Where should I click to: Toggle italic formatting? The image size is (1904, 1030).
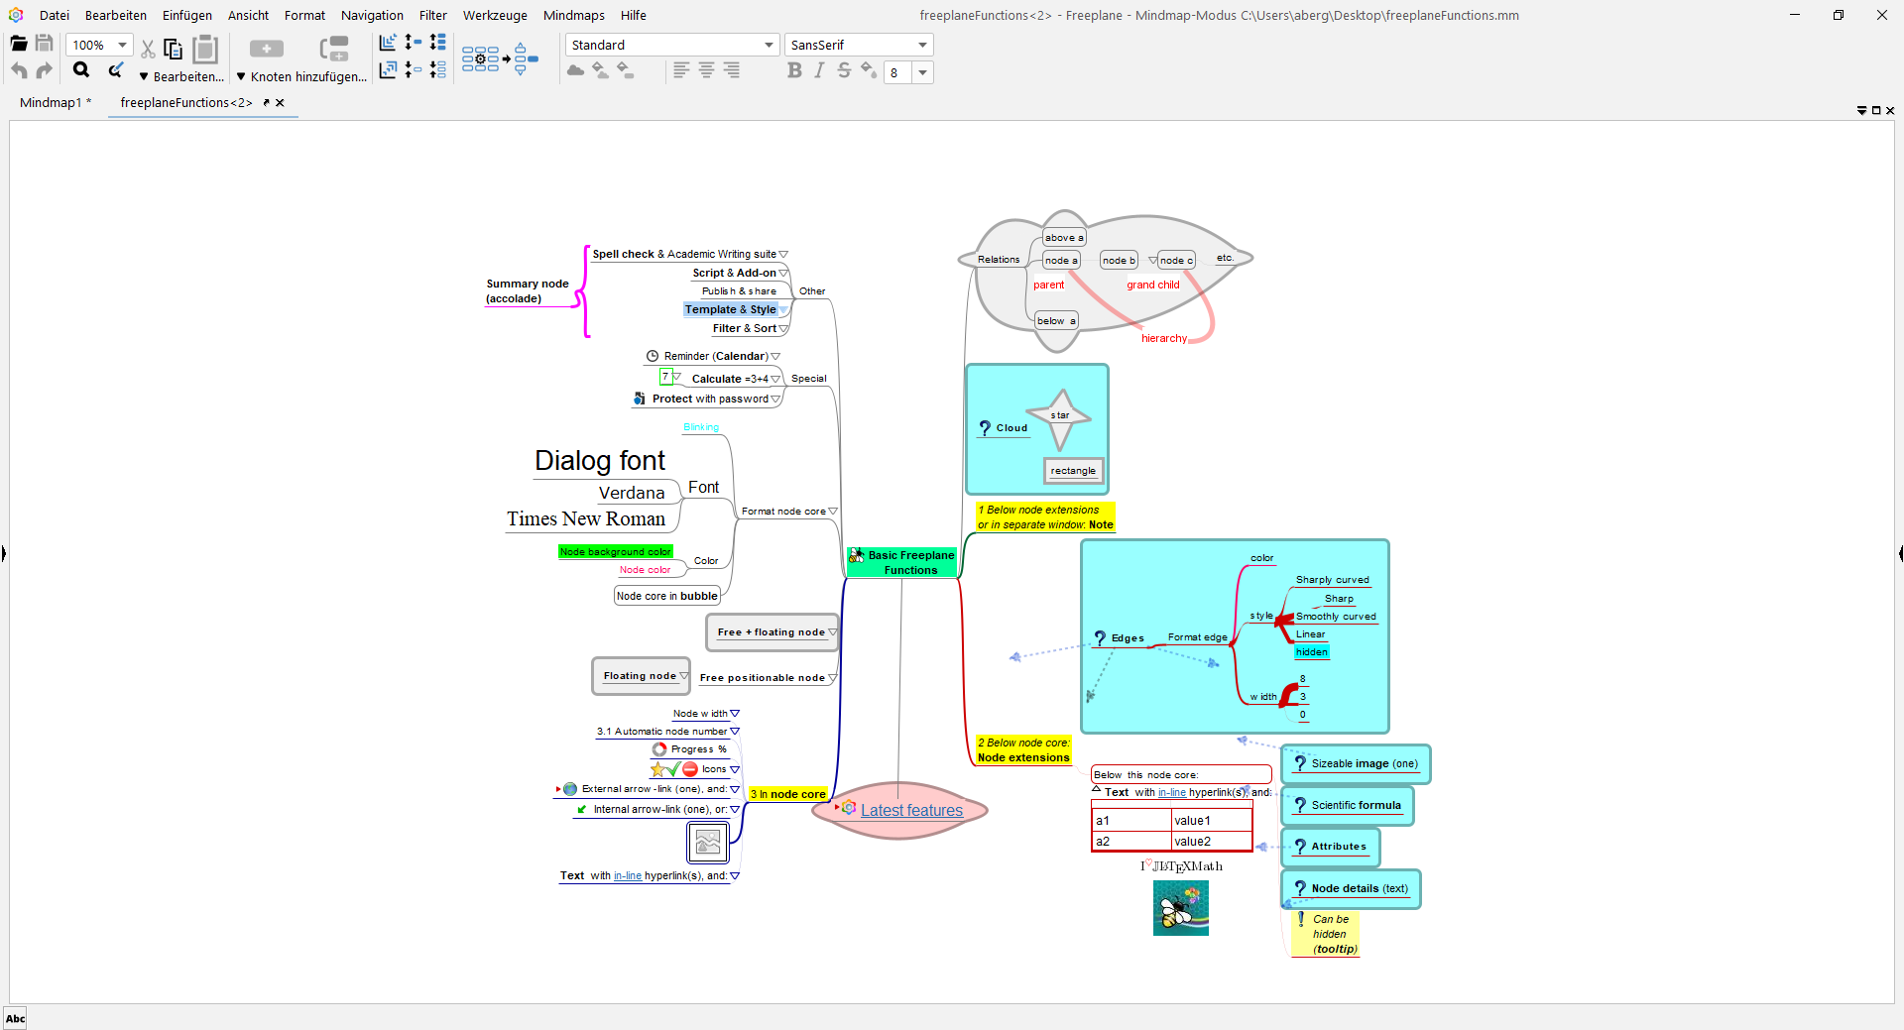tap(819, 70)
